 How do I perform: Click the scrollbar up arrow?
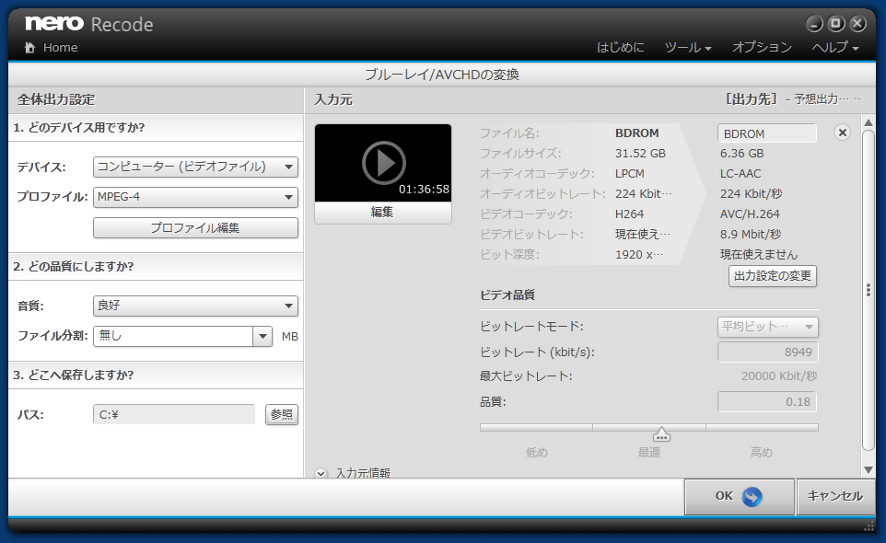coord(869,123)
